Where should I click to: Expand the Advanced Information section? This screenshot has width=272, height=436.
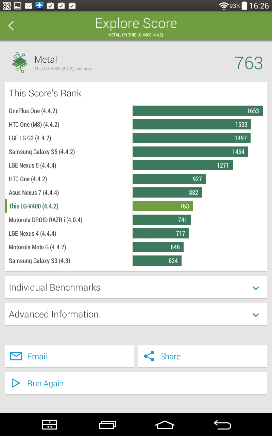136,314
